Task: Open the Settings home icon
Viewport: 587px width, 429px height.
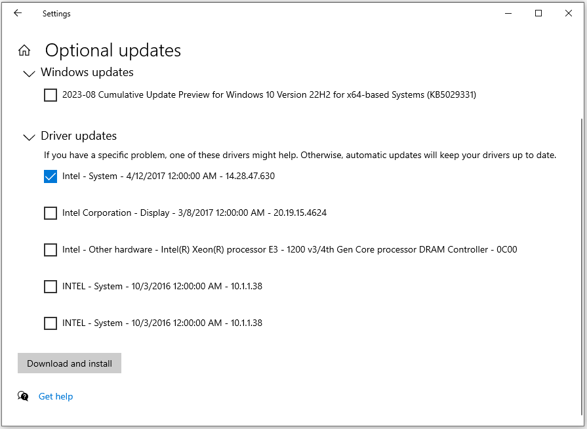Action: tap(24, 50)
